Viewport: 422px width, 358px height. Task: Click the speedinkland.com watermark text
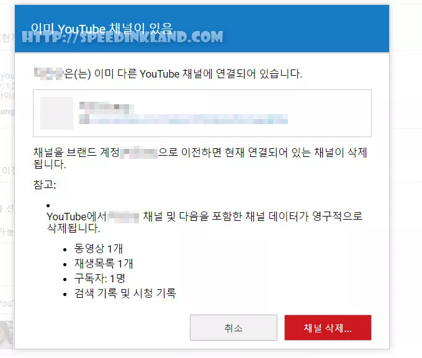(122, 37)
